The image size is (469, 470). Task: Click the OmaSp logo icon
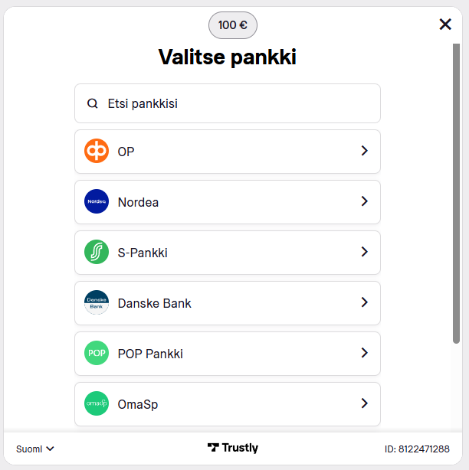pos(97,403)
